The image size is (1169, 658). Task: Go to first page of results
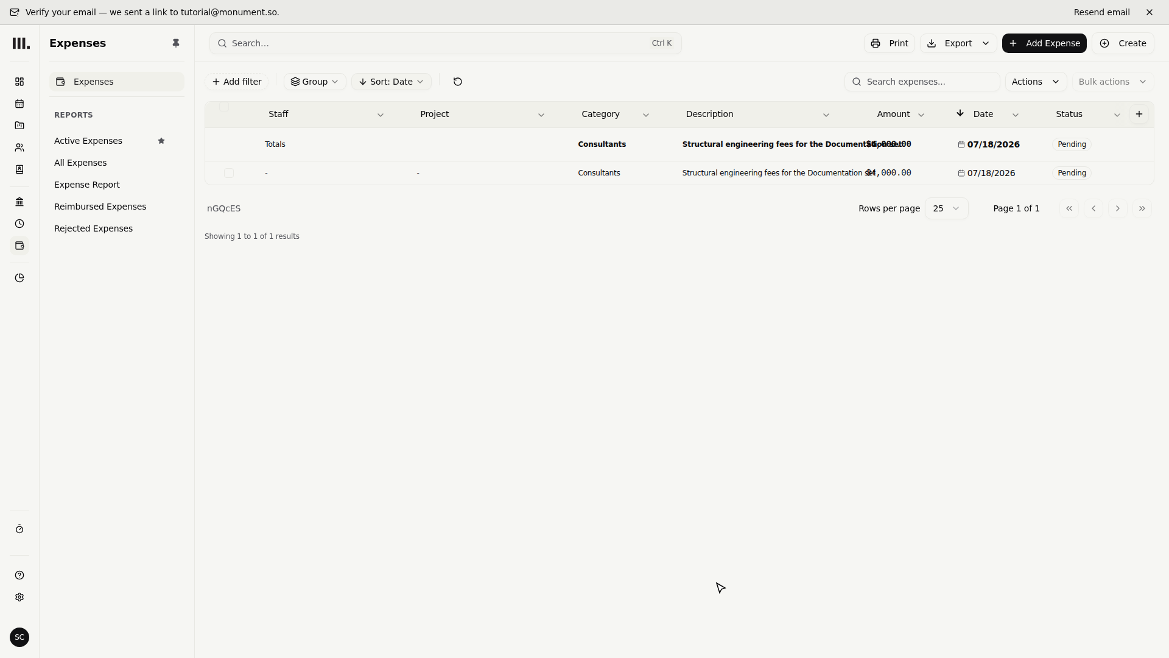coord(1069,208)
